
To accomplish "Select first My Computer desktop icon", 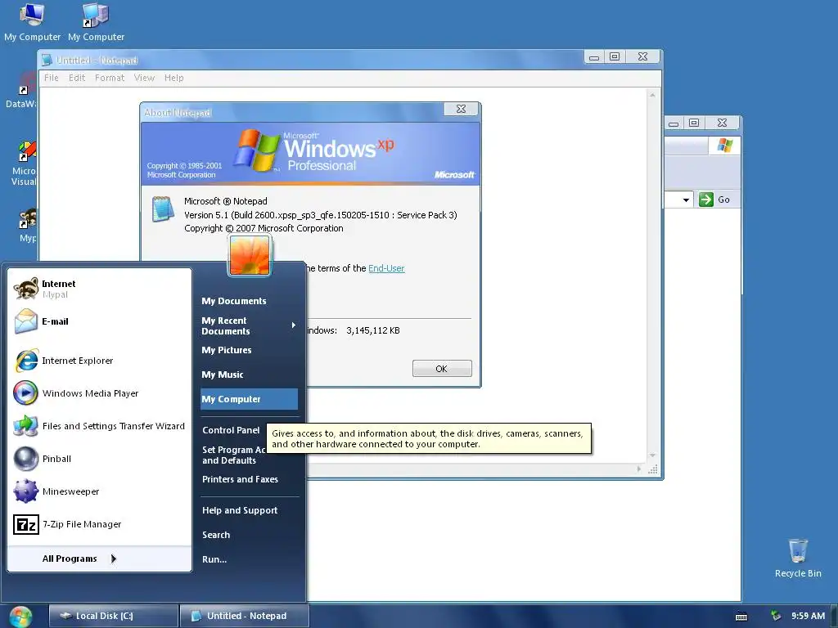I will 32,22.
